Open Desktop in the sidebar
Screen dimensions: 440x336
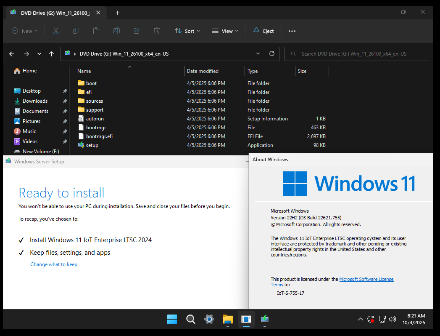pyautogui.click(x=27, y=91)
